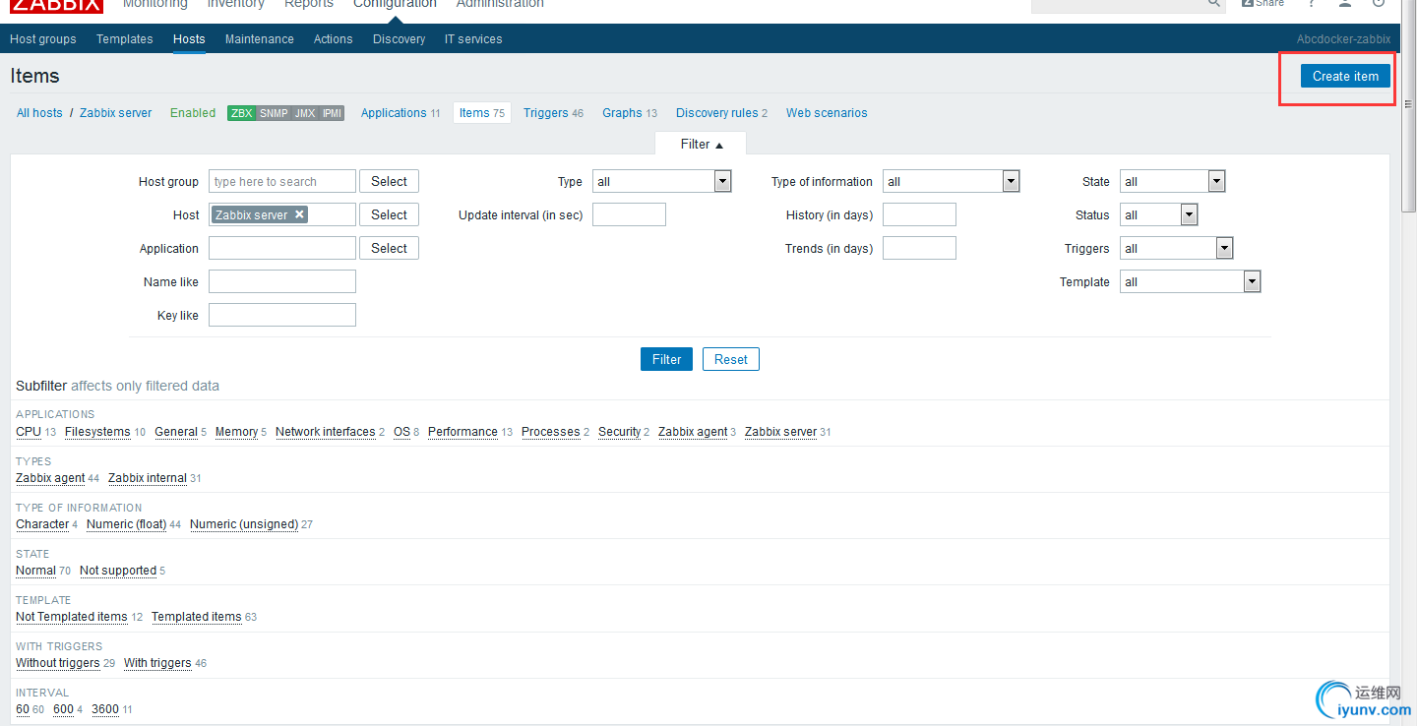Open the Status dropdown
This screenshot has width=1417, height=726.
click(1158, 214)
